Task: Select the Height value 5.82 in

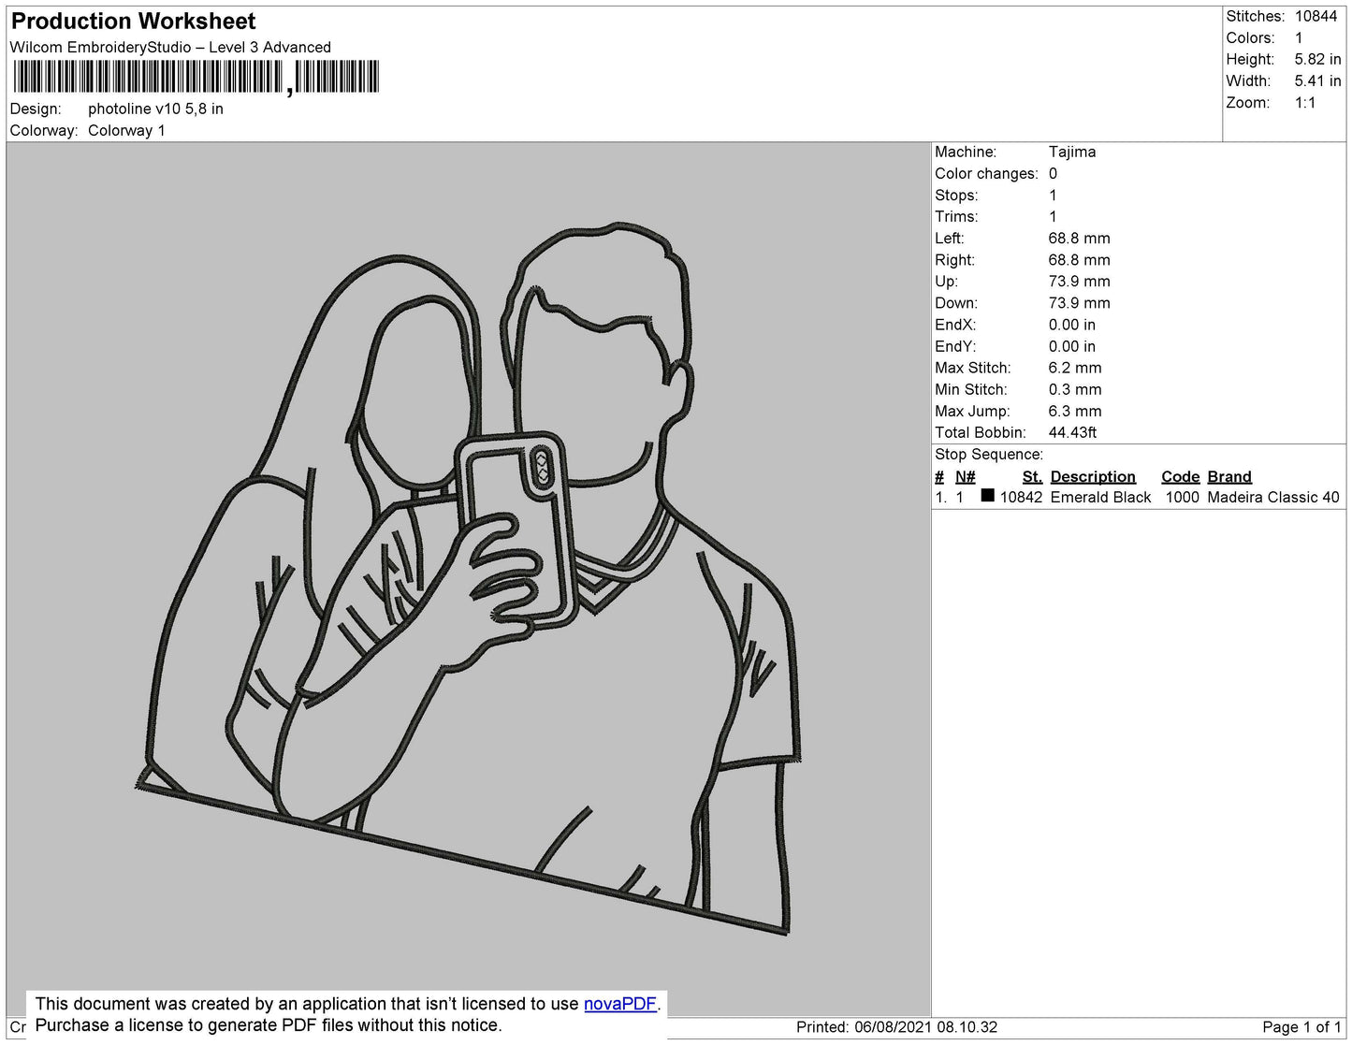Action: [x=1317, y=60]
